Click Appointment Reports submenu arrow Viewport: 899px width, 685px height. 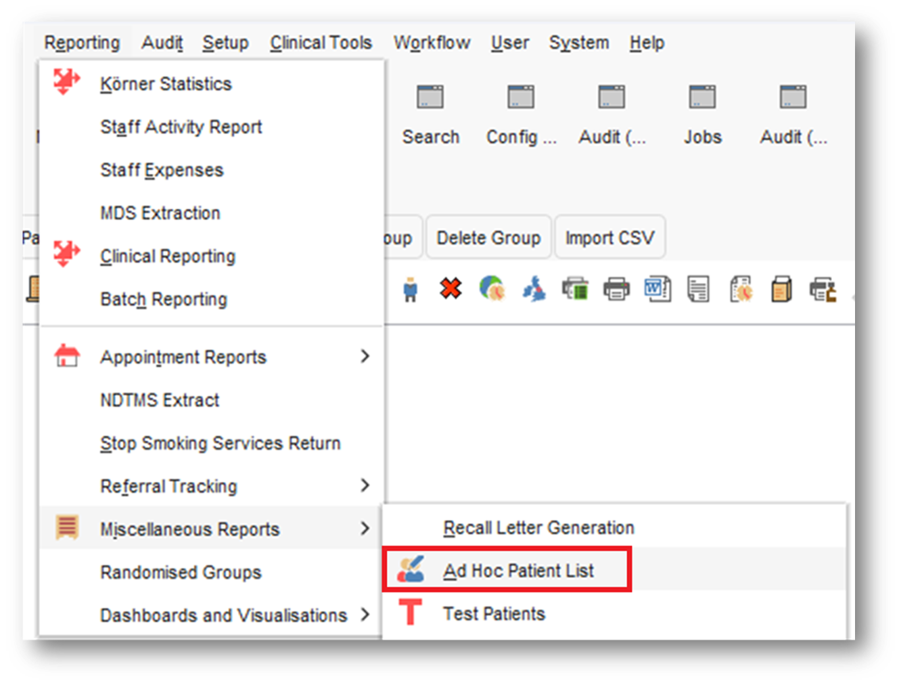pos(365,356)
